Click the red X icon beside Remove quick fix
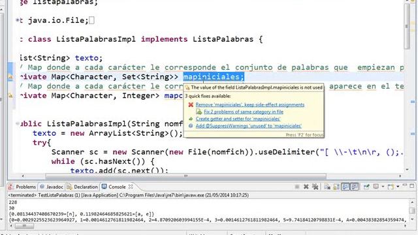The image size is (418, 235). 191,104
